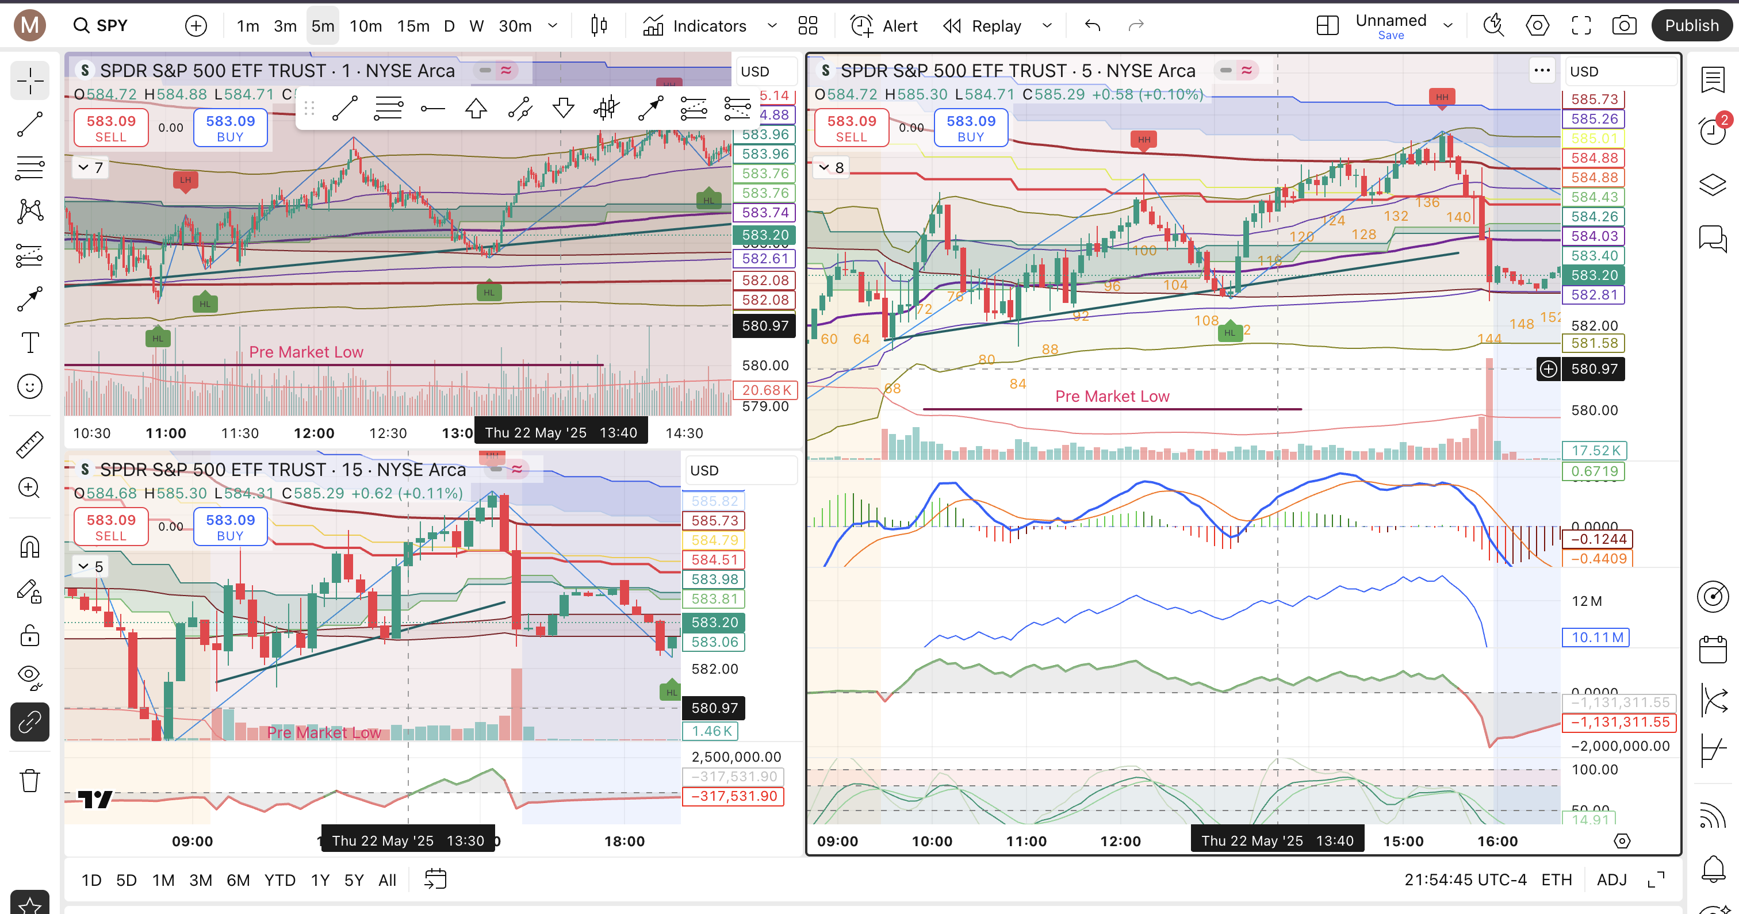This screenshot has height=914, width=1739.
Task: Click 583.09 BUY on 15-minute chart
Action: coord(230,527)
